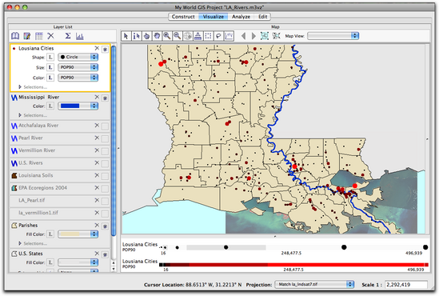This screenshot has width=439, height=296.
Task: Open the Projection dropdown
Action: 314,284
